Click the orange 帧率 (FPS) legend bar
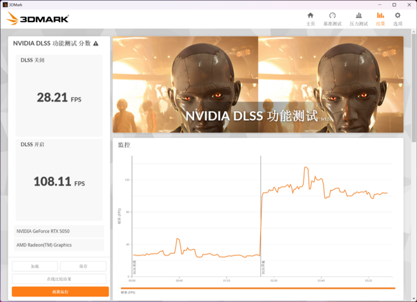Viewport: 417px width, 302px height. point(258,288)
